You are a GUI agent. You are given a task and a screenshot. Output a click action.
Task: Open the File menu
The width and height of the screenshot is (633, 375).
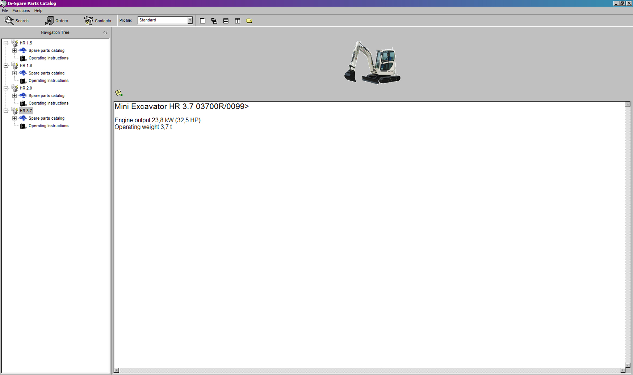click(x=5, y=11)
